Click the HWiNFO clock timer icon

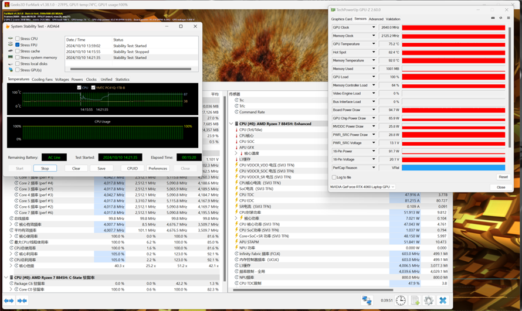pyautogui.click(x=400, y=300)
